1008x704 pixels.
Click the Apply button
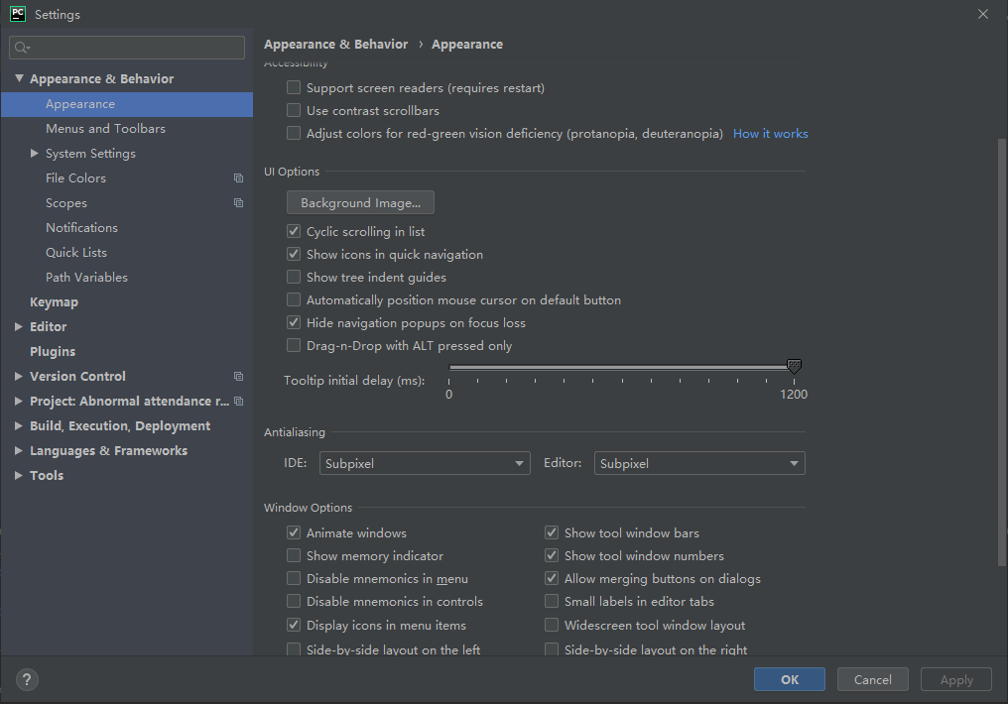(x=956, y=679)
